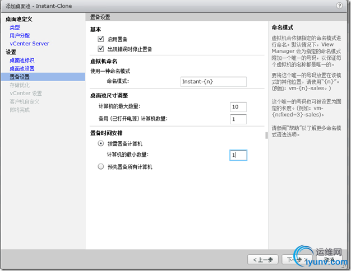The width and height of the screenshot is (351, 271).
Task: Click the 置备时间安排 section heading
Action: coord(107,133)
